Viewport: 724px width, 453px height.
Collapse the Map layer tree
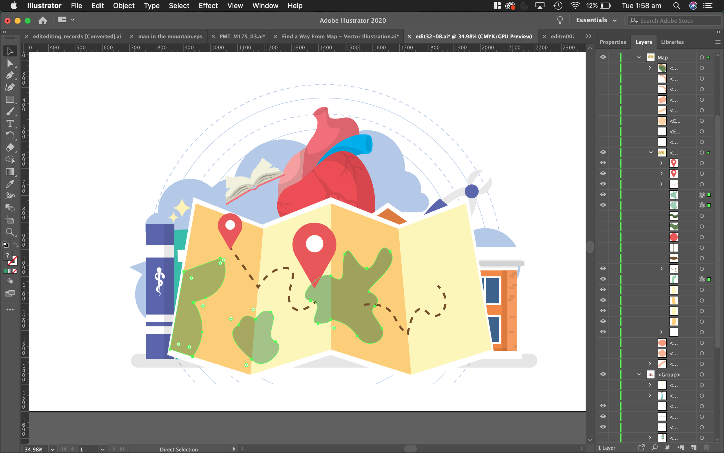639,57
